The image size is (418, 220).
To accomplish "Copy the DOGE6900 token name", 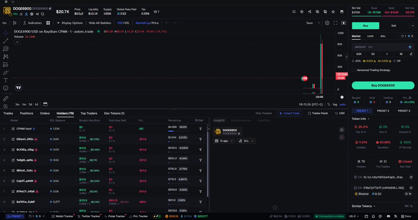I will click(x=50, y=8).
